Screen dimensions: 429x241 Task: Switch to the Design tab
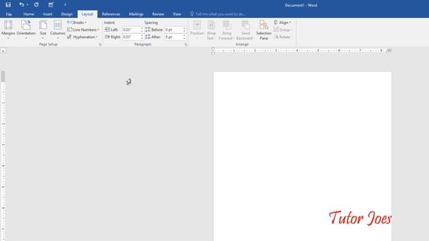point(67,14)
